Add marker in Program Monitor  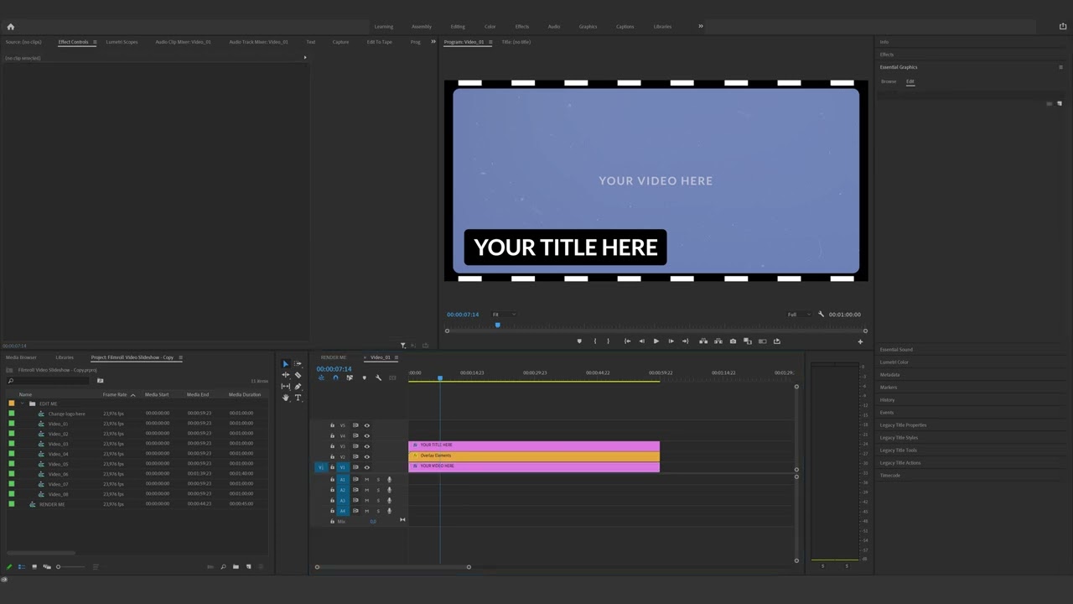pos(579,341)
